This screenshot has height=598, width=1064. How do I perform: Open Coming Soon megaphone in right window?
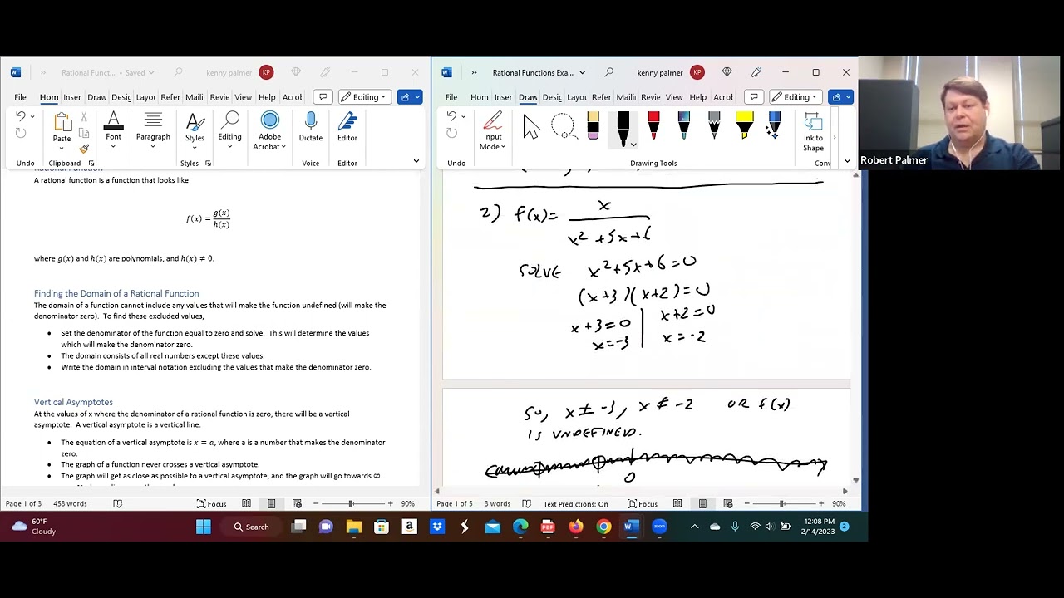pyautogui.click(x=756, y=72)
